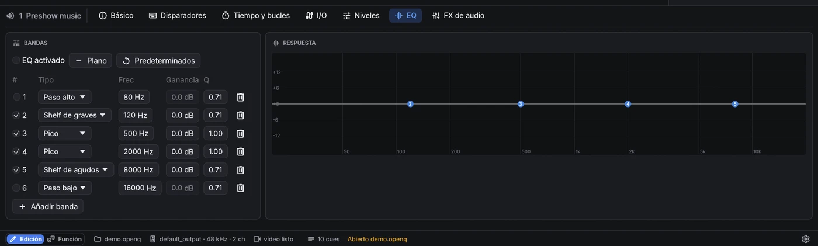Click band 5 gain 0.0 dB field
The height and width of the screenshot is (246, 818).
click(182, 169)
